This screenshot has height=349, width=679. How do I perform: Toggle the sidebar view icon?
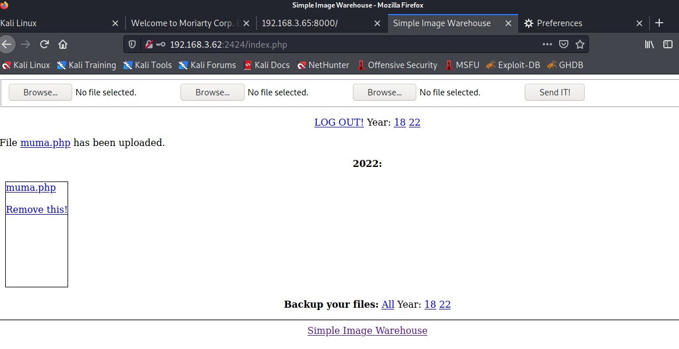point(668,44)
